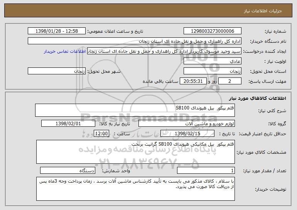Select the counting unit field showing دستگاه
The width and height of the screenshot is (297, 210).
pyautogui.click(x=67, y=171)
